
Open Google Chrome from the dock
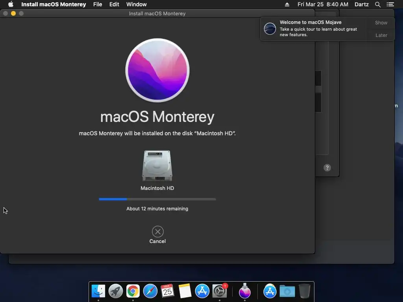coord(133,291)
